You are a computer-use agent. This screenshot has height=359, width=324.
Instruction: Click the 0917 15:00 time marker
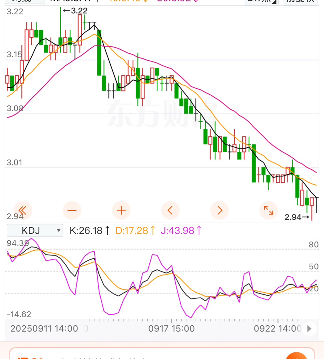pos(171,328)
